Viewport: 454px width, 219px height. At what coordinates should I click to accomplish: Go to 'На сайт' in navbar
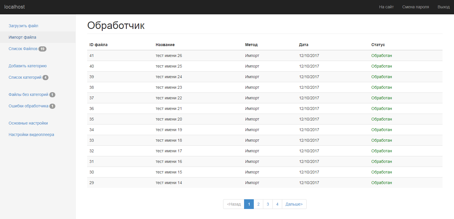tap(386, 7)
